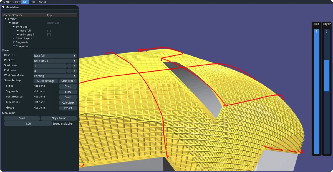Open the About menu
The image size is (333, 172).
click(x=42, y=2)
